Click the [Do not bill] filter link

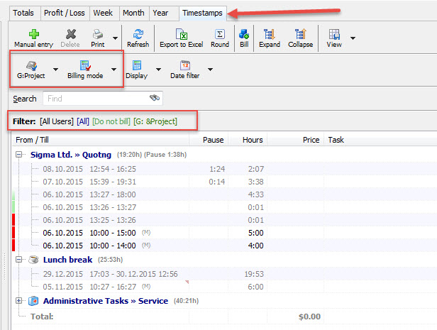pos(111,122)
